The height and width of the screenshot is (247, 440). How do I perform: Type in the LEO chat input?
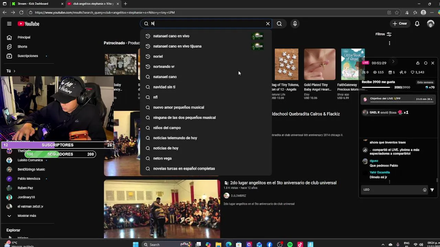392,190
